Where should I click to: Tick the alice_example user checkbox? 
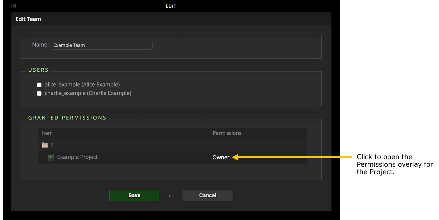(39, 85)
